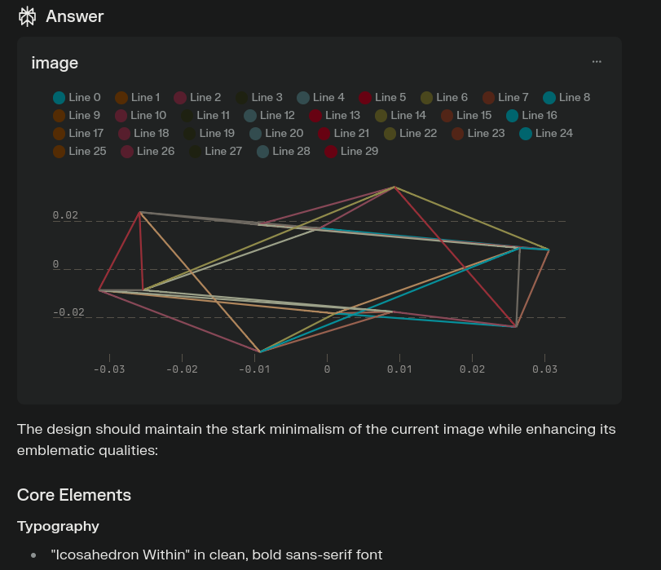
Task: Hide the Line 5 legend entry
Action: point(382,98)
